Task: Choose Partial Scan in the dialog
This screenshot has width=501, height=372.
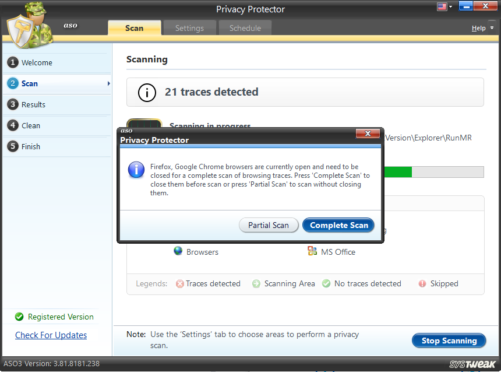Action: click(x=269, y=225)
